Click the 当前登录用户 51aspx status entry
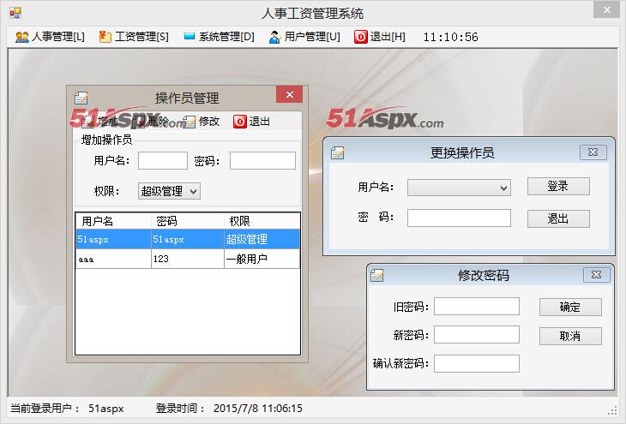This screenshot has width=626, height=424. (x=67, y=409)
